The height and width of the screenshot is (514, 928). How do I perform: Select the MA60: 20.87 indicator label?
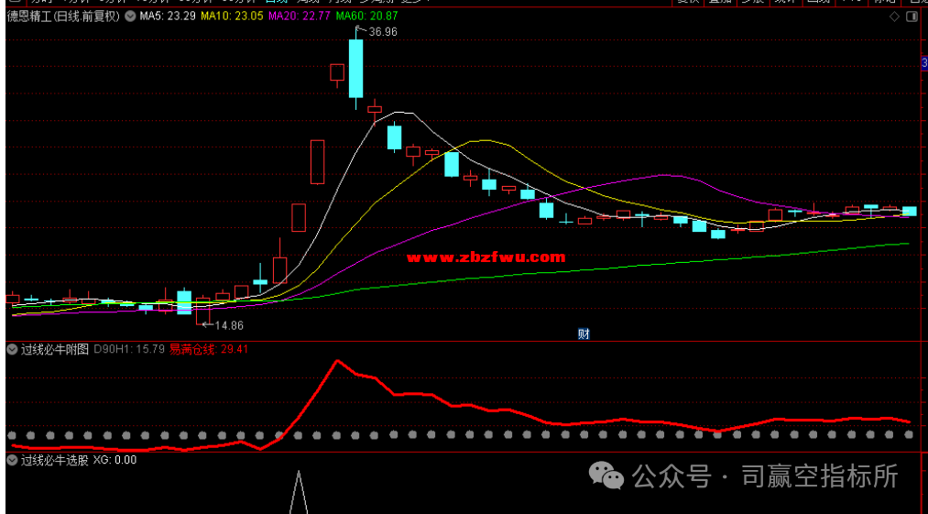366,17
